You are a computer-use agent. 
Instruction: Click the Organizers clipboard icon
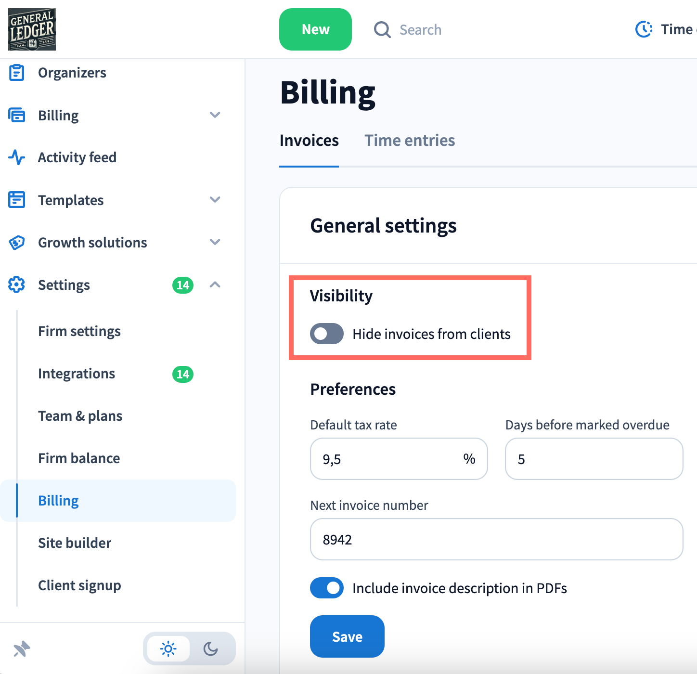pyautogui.click(x=17, y=73)
